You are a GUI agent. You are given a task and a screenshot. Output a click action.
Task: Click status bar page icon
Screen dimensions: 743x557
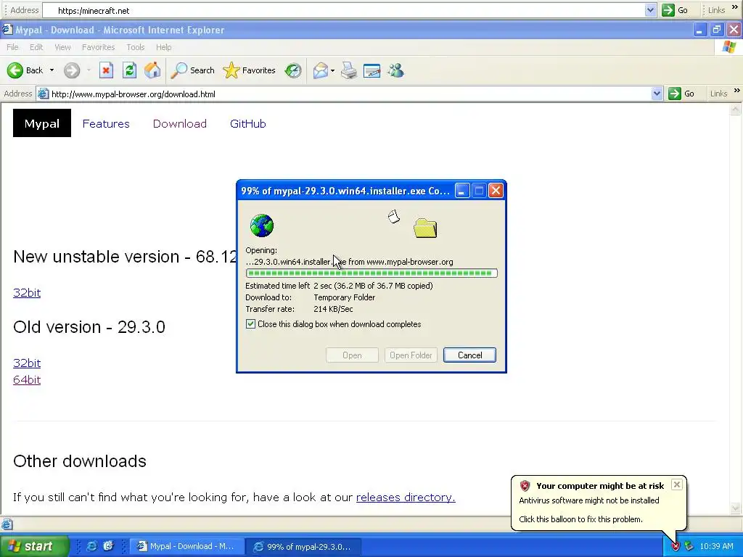click(x=7, y=524)
